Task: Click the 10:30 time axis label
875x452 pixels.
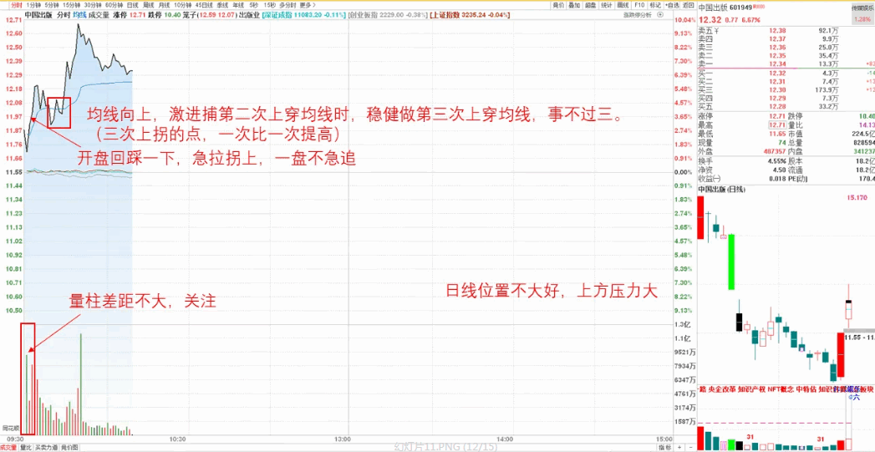Action: click(x=178, y=439)
